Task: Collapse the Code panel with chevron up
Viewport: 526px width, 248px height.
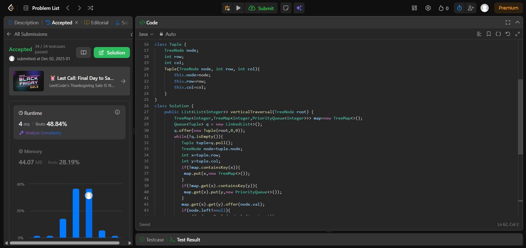Action: 517,22
